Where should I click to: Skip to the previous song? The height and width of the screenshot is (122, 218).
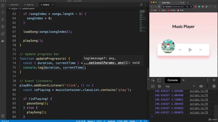click(x=180, y=50)
